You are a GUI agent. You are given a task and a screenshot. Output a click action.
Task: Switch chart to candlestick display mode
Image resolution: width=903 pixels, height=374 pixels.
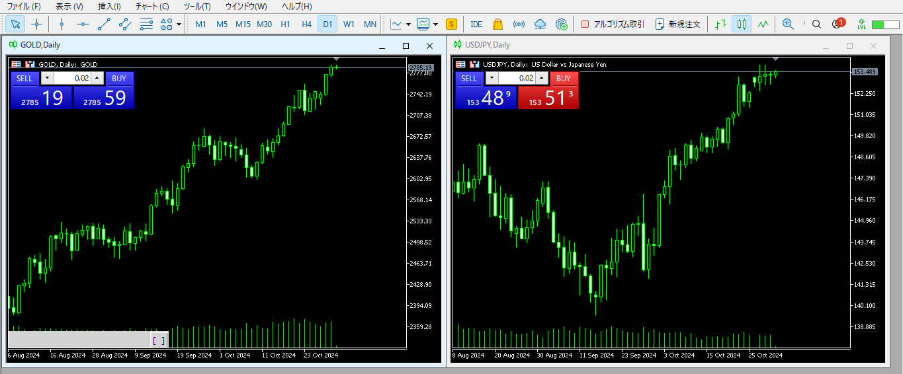point(742,24)
